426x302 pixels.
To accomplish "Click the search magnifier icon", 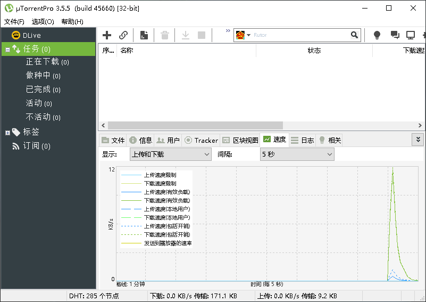I will tap(354, 35).
